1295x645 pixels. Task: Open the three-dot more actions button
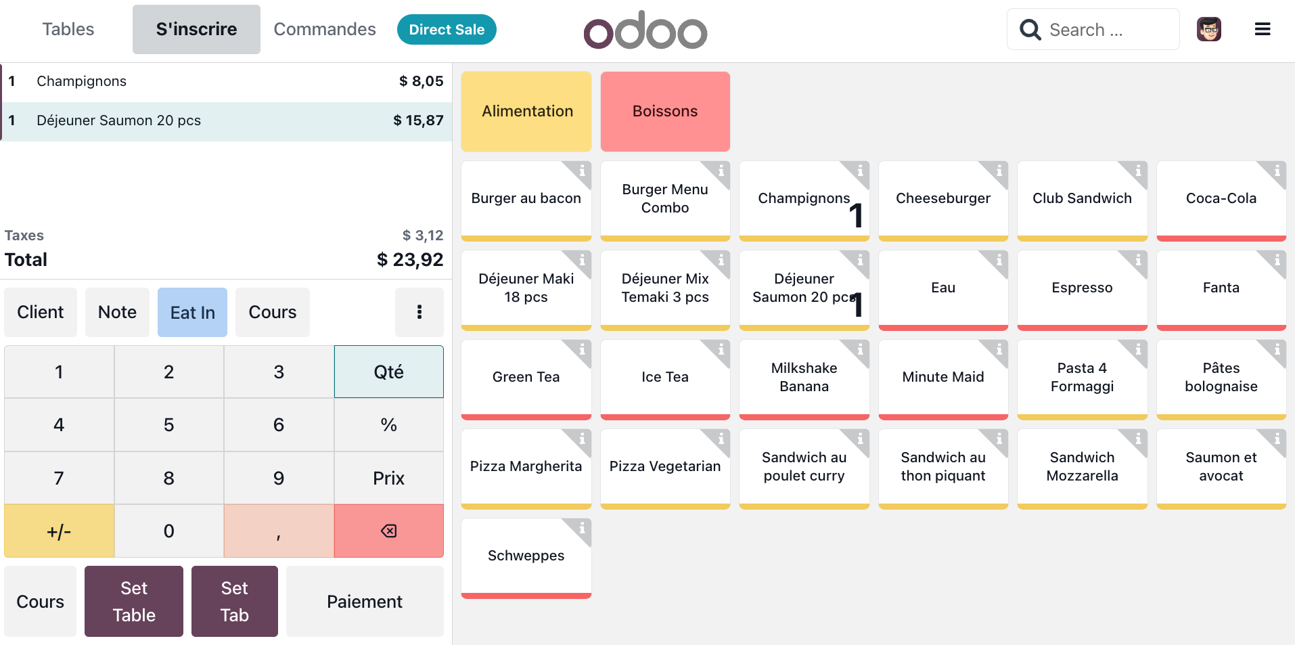[x=419, y=312]
